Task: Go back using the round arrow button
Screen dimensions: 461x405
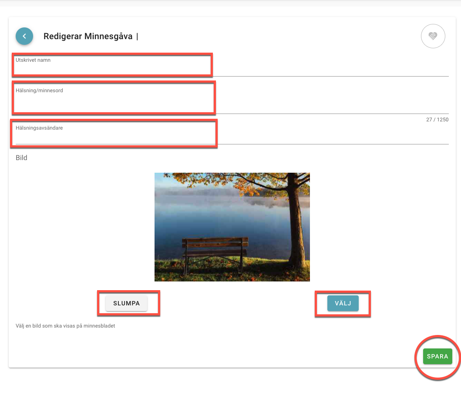Action: coord(24,36)
